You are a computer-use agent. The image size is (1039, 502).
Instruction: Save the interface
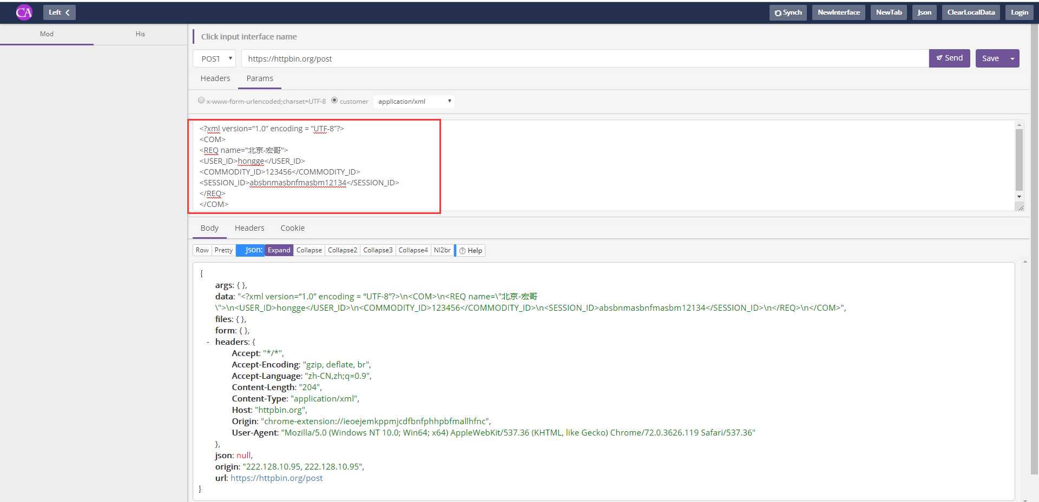coord(990,58)
